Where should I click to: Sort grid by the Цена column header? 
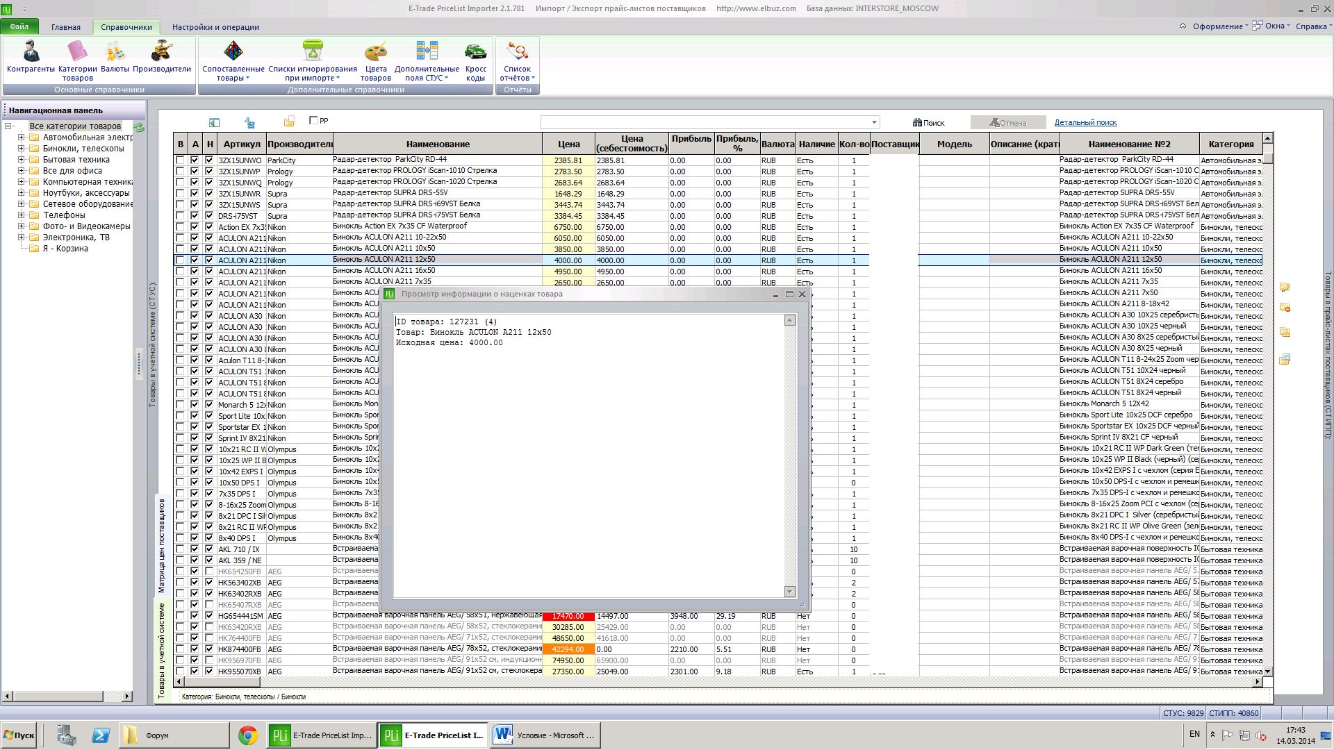tap(568, 144)
